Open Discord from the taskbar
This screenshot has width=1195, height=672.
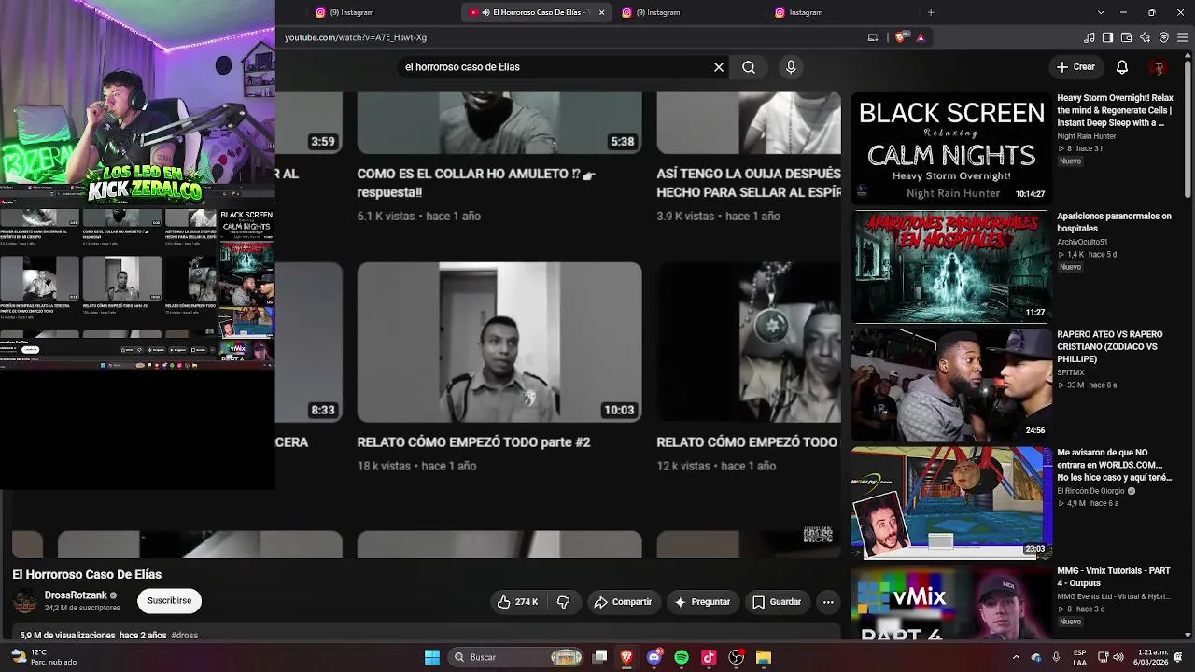click(654, 657)
